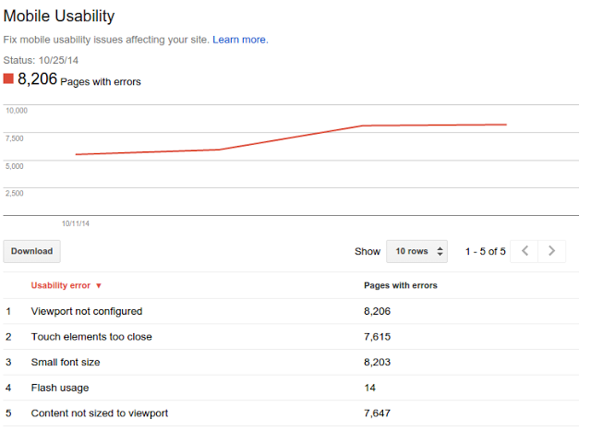Open the 10 rows dropdown
This screenshot has width=591, height=431.
[416, 251]
